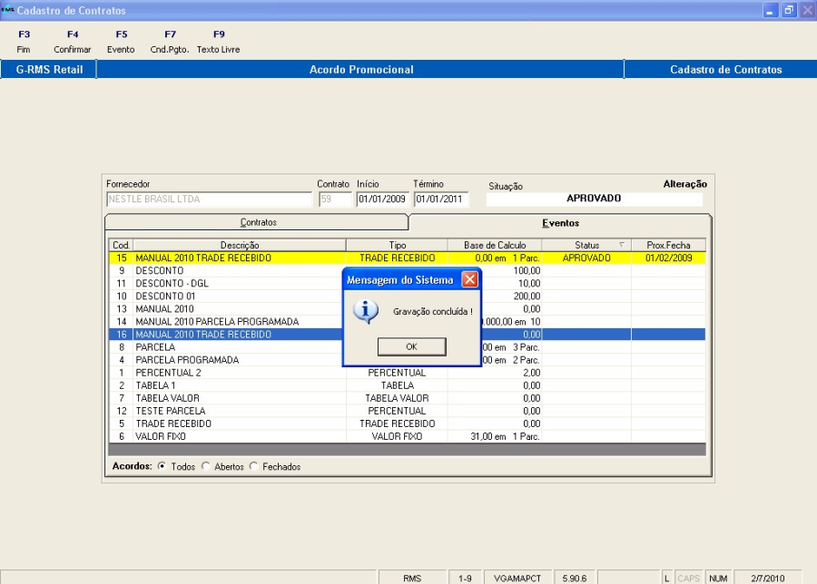Choose the Fechados radio option
Image resolution: width=817 pixels, height=584 pixels.
coord(254,466)
